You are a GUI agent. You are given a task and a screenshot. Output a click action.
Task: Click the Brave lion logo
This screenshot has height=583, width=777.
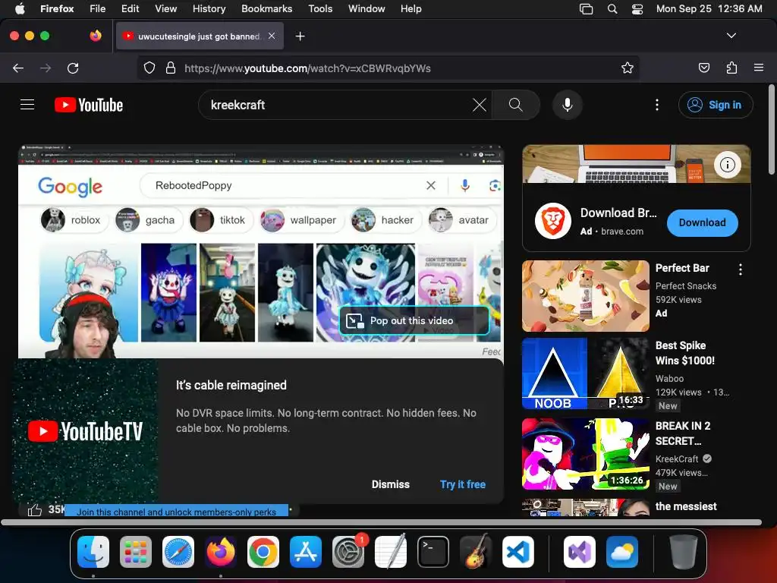(x=553, y=222)
